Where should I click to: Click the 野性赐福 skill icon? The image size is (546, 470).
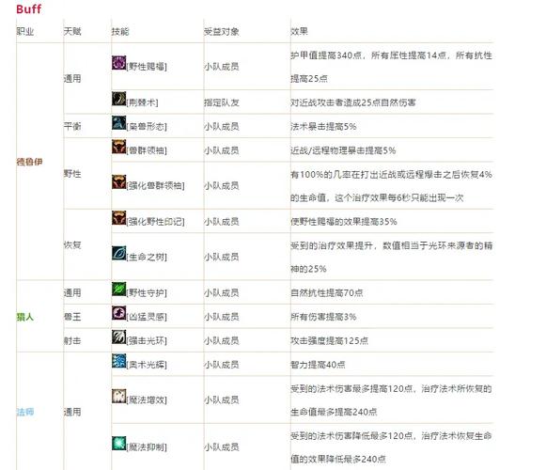click(118, 63)
